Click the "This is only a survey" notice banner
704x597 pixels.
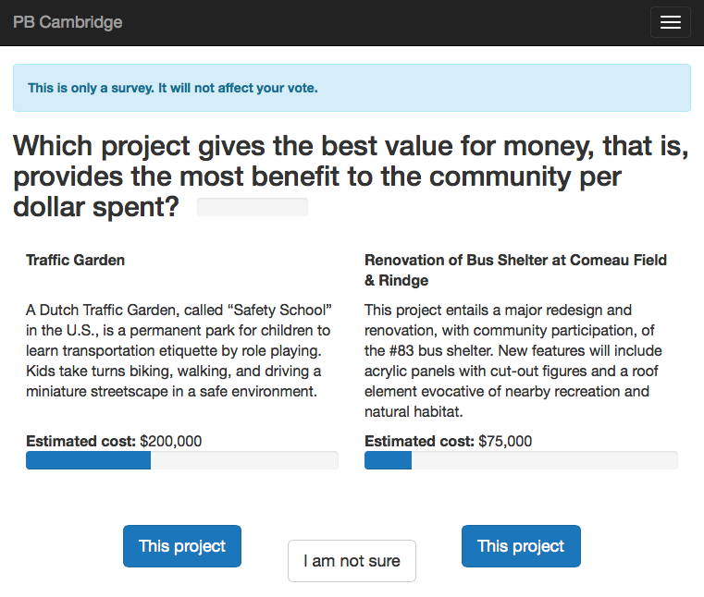352,88
